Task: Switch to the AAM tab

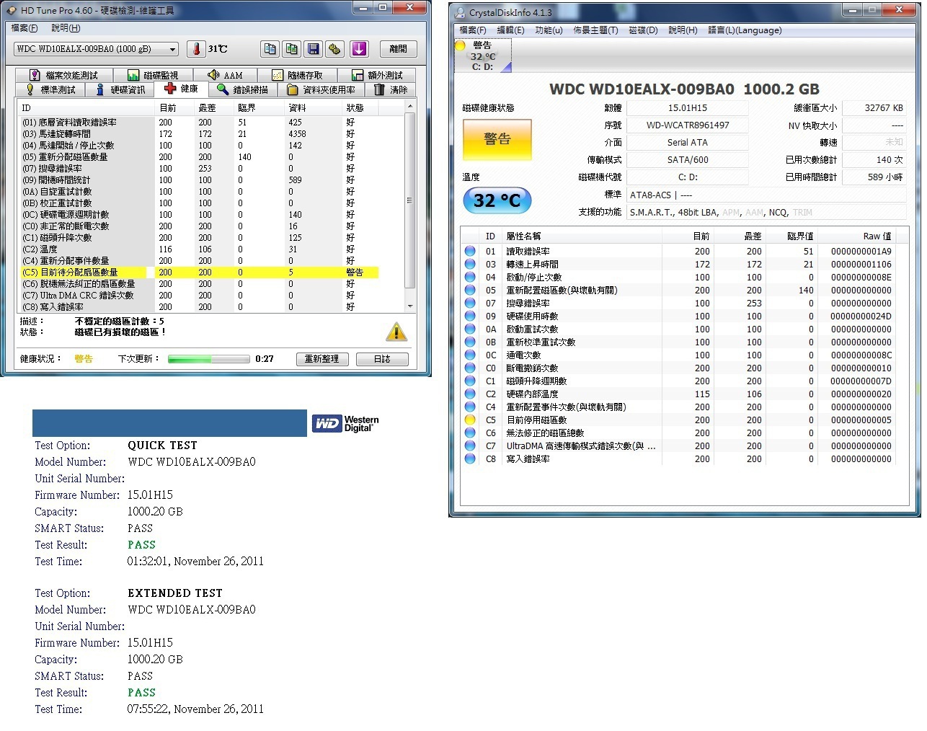Action: (225, 75)
